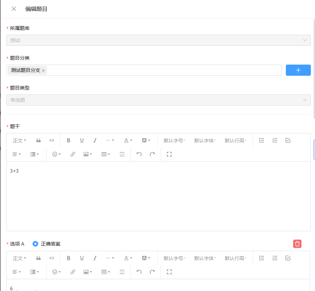The height and width of the screenshot is (291, 315).
Task: Click Bold in the 题干 editor toolbar
Action: point(69,140)
